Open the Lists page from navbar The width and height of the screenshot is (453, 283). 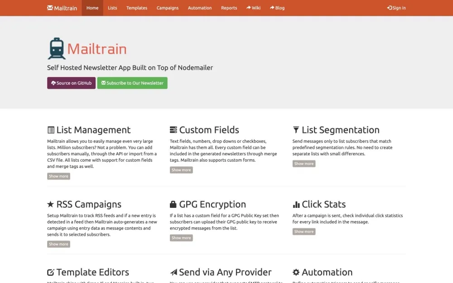tap(112, 8)
